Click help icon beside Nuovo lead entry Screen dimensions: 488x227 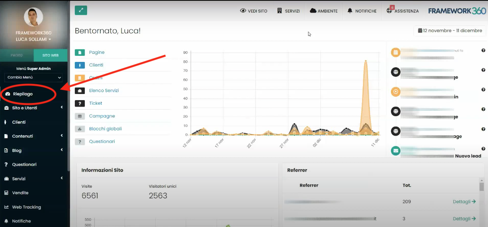(483, 149)
